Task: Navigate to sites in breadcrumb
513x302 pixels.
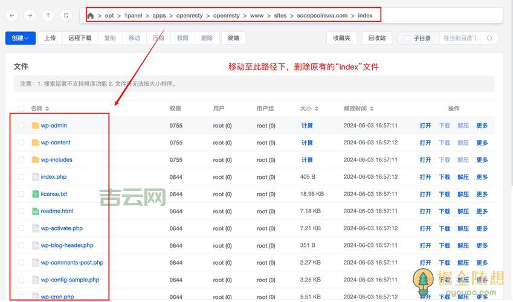Action: [280, 16]
